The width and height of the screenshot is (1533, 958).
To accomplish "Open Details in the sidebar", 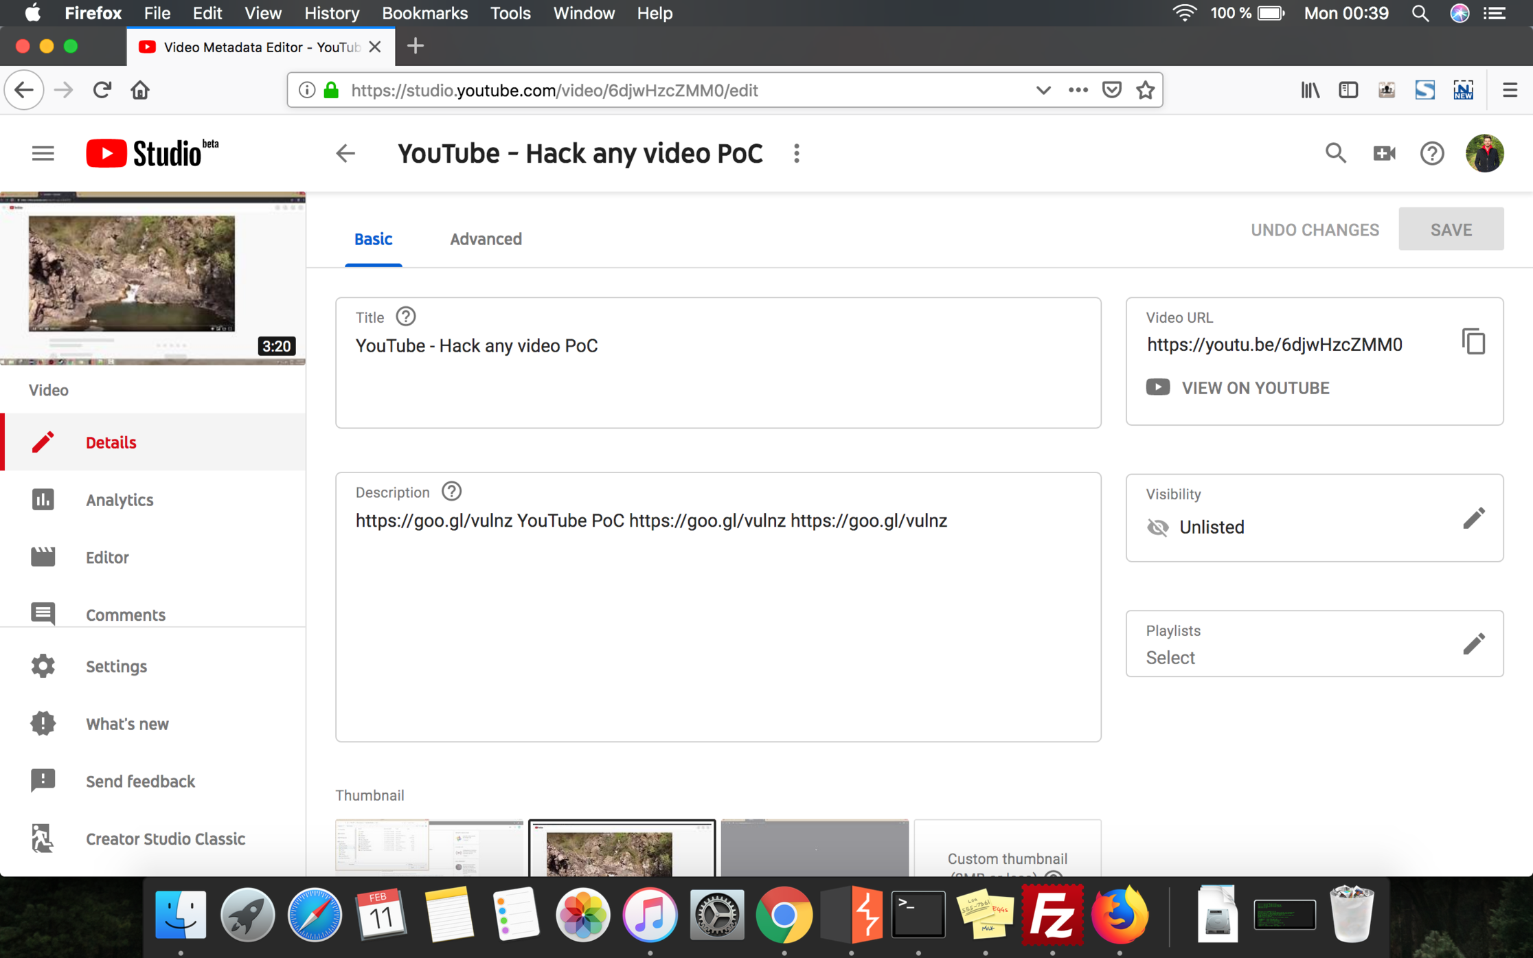I will (153, 442).
